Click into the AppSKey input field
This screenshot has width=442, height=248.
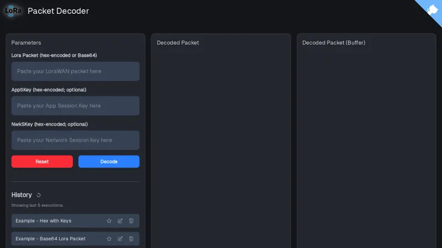click(75, 106)
